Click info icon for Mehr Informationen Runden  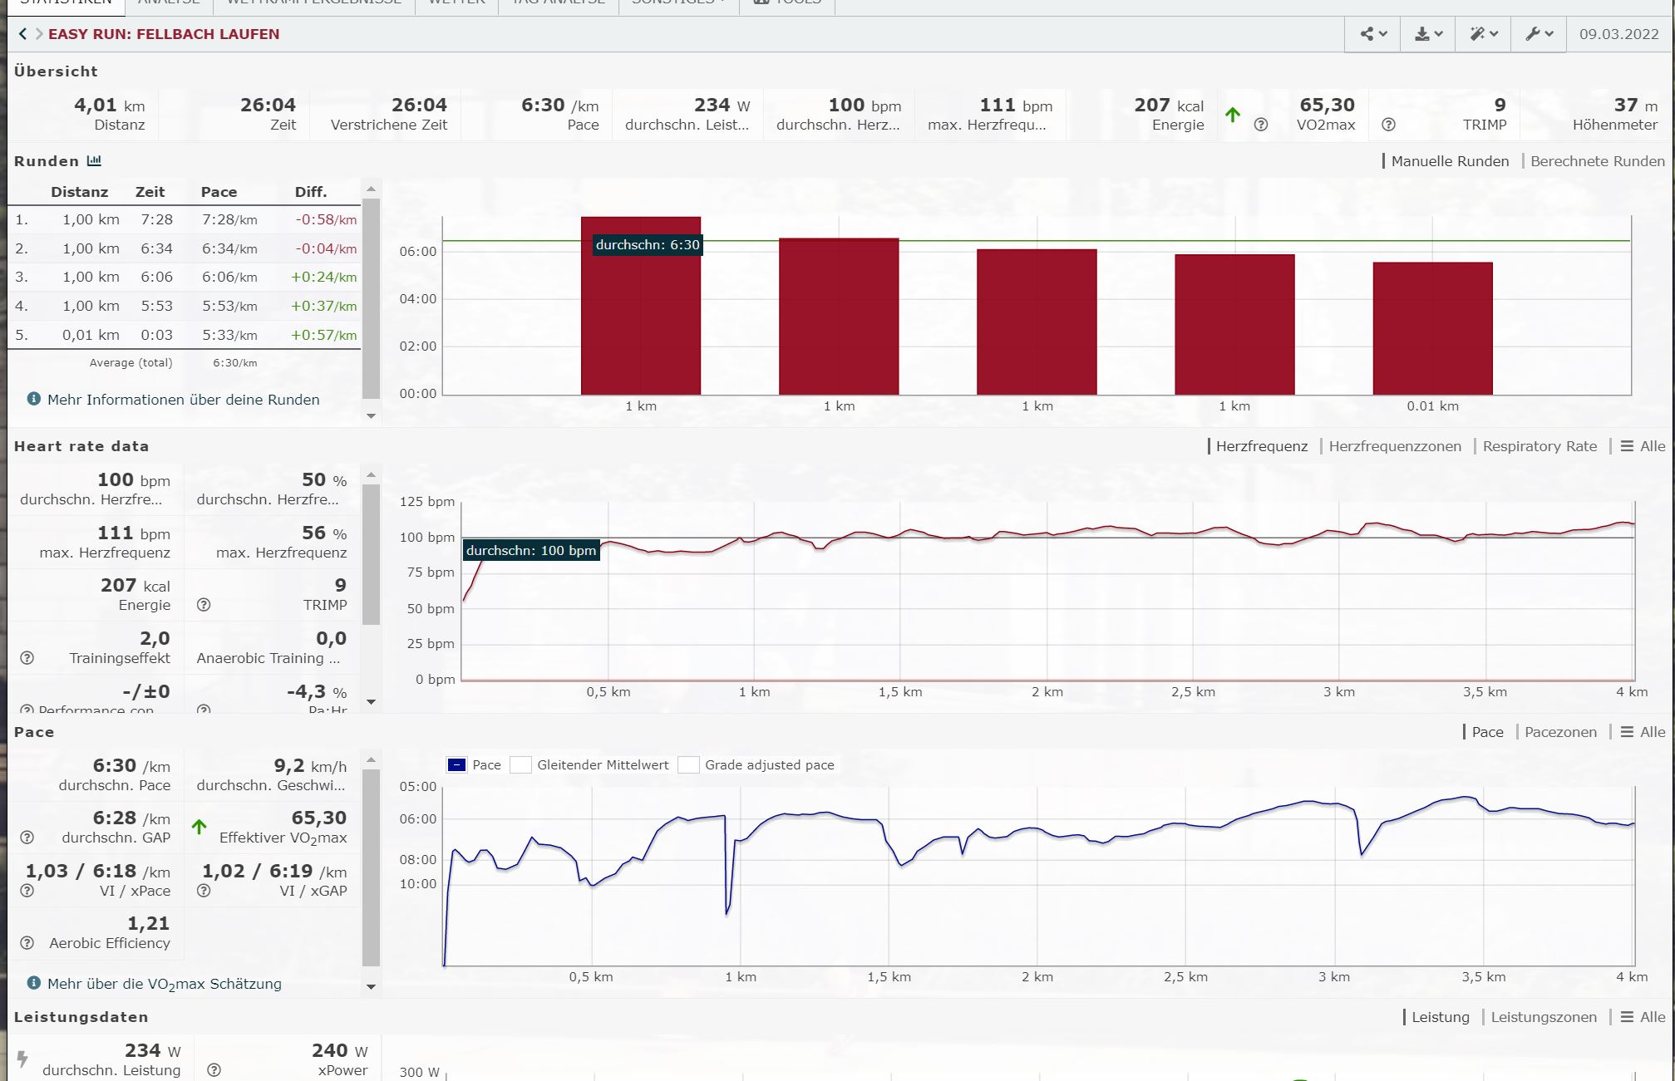33,399
